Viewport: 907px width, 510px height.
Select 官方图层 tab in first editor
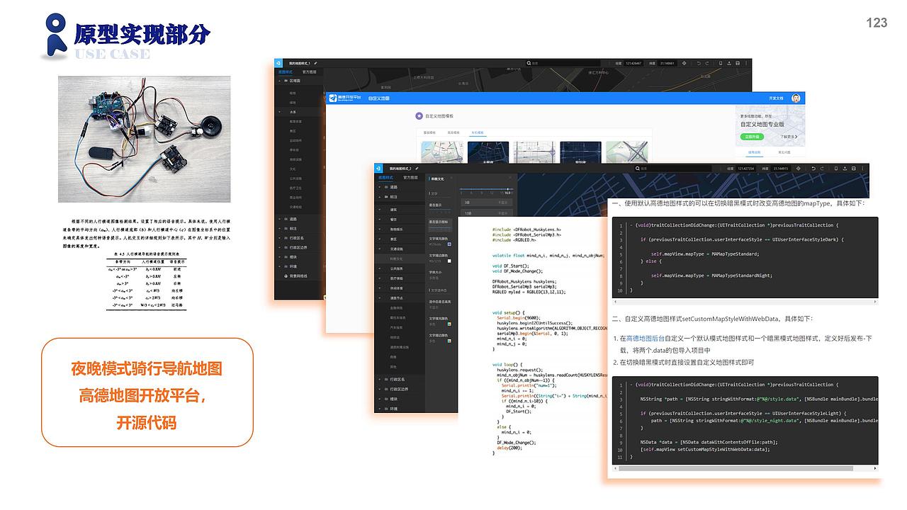click(x=310, y=72)
